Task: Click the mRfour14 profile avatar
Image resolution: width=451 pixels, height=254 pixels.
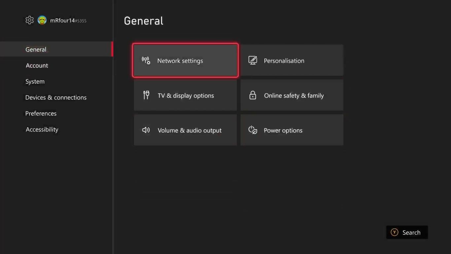Action: click(42, 20)
